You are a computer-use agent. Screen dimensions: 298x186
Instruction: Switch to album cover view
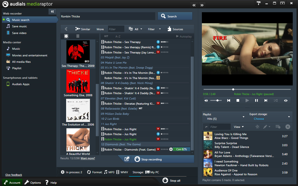(66, 36)
